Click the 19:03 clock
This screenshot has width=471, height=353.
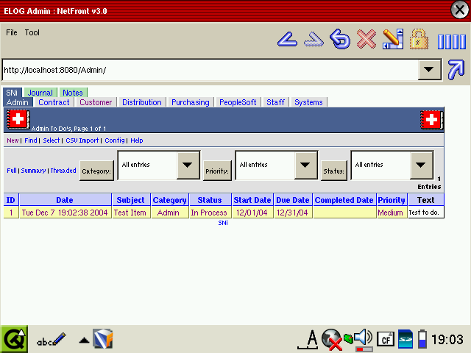pos(447,340)
